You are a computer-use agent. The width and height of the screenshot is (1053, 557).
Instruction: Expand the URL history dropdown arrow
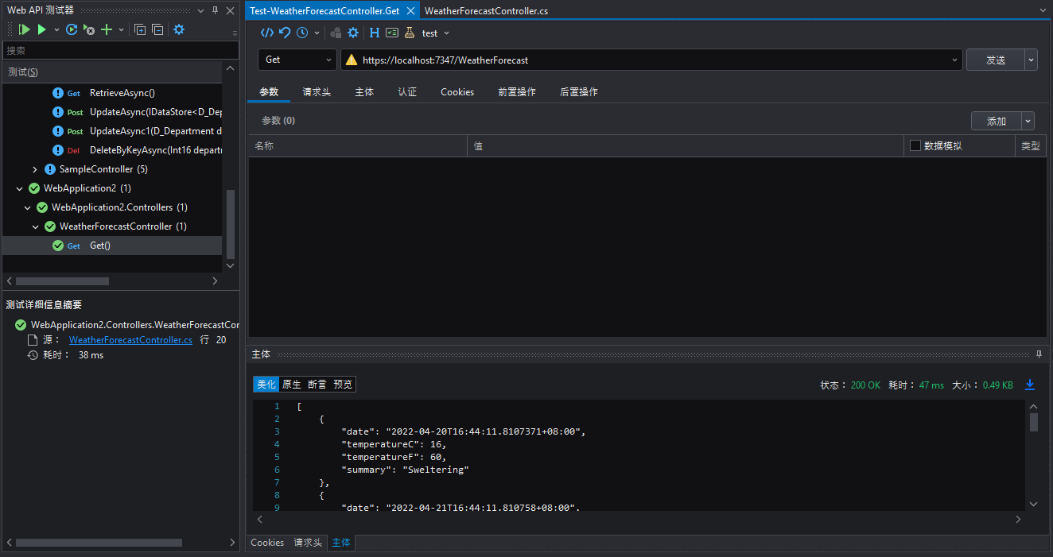click(x=955, y=60)
